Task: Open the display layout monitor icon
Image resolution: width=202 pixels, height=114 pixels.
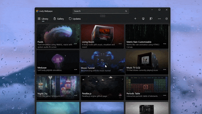Action: point(143,19)
